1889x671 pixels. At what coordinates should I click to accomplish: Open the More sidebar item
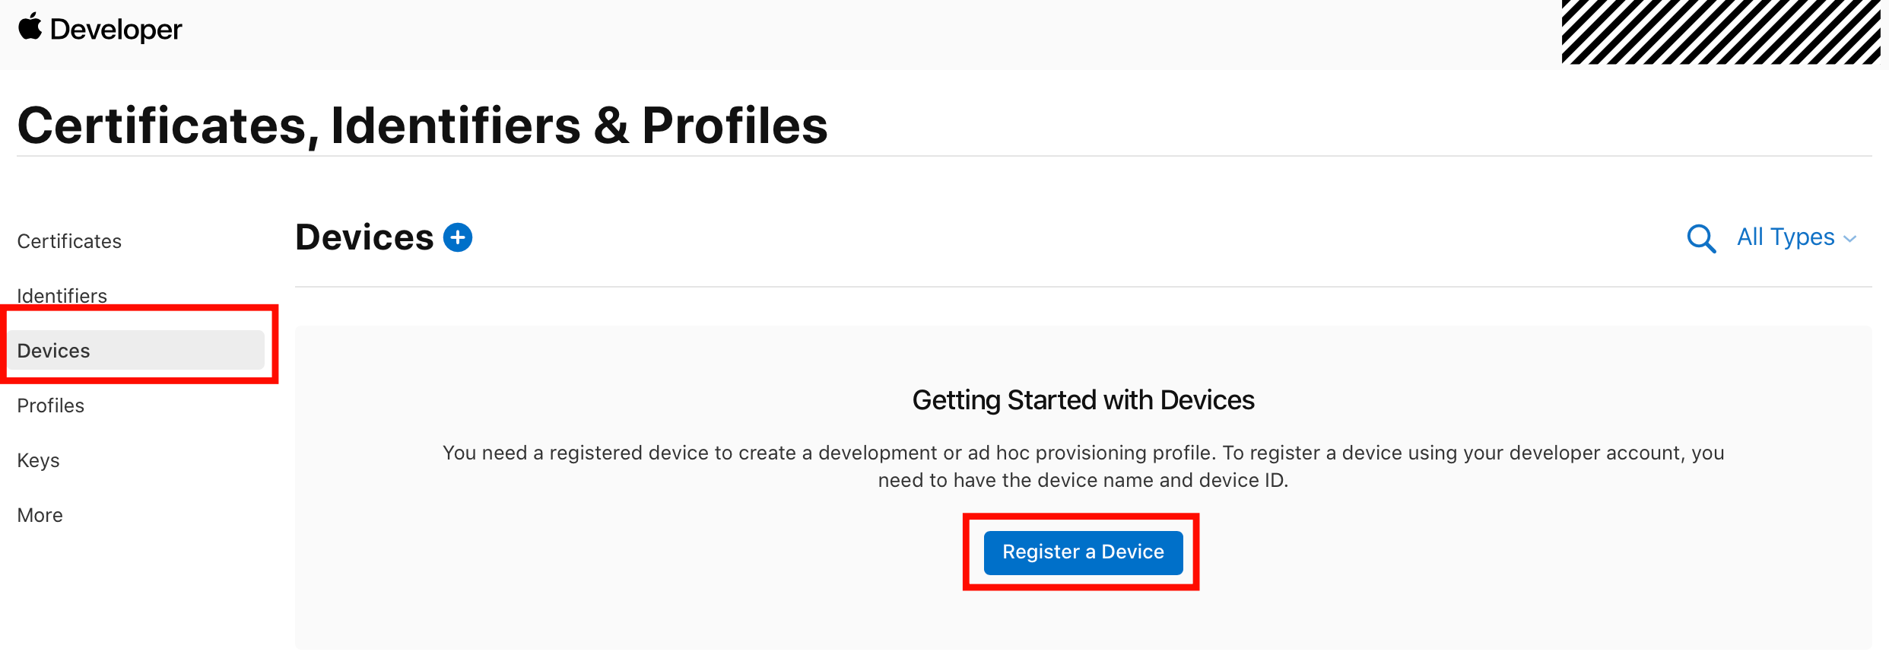click(x=40, y=515)
